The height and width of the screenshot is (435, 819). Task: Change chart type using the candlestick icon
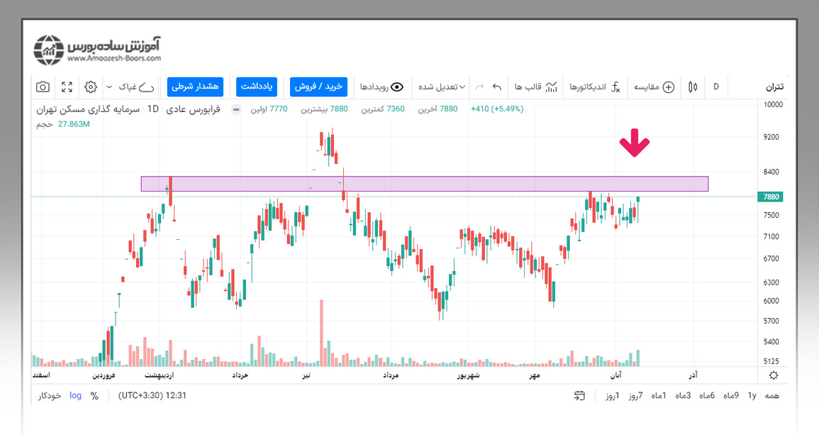point(693,87)
